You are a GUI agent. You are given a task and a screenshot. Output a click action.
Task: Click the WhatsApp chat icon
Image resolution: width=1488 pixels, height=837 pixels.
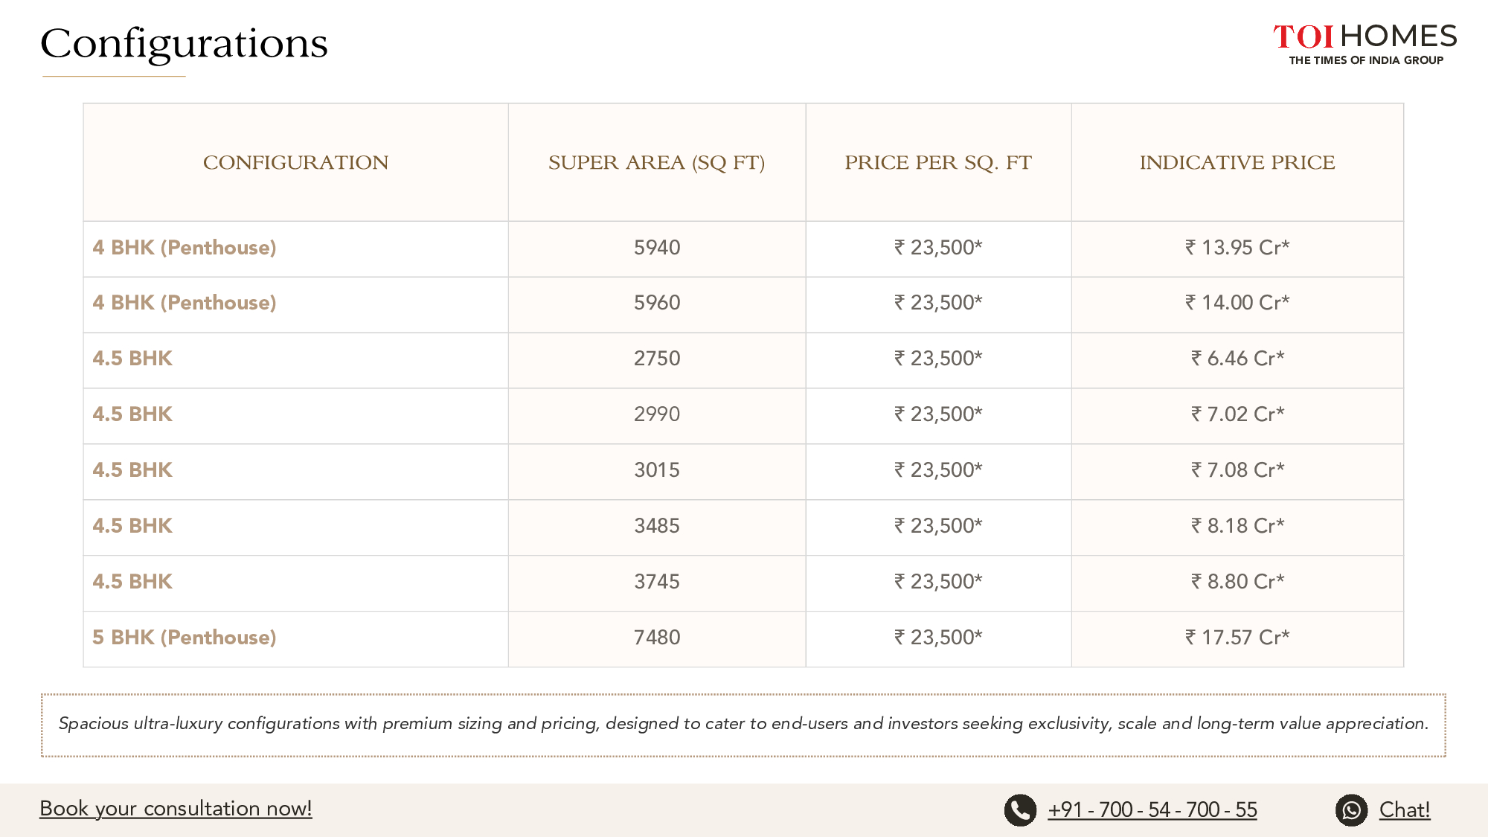[x=1351, y=810]
